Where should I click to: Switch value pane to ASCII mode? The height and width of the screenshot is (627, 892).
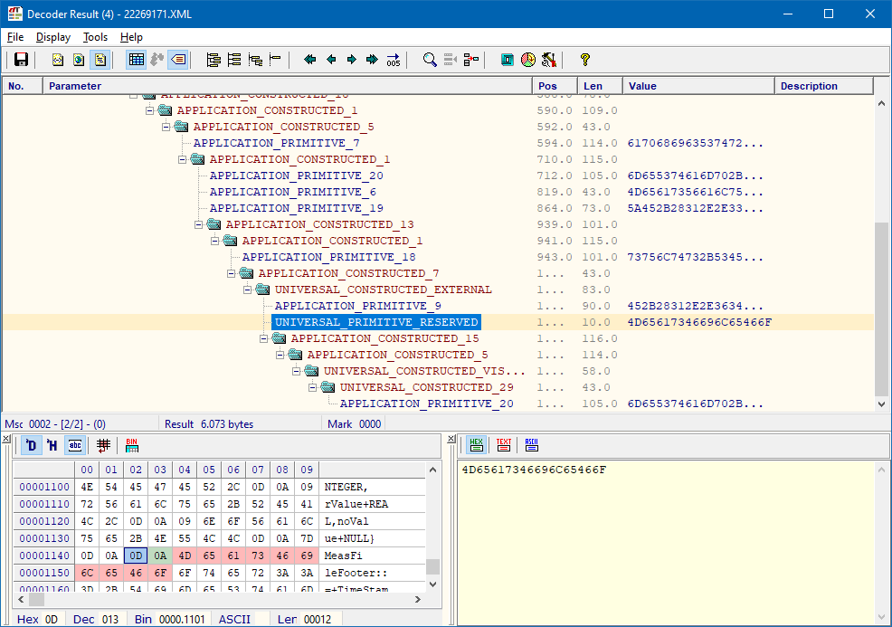[531, 445]
